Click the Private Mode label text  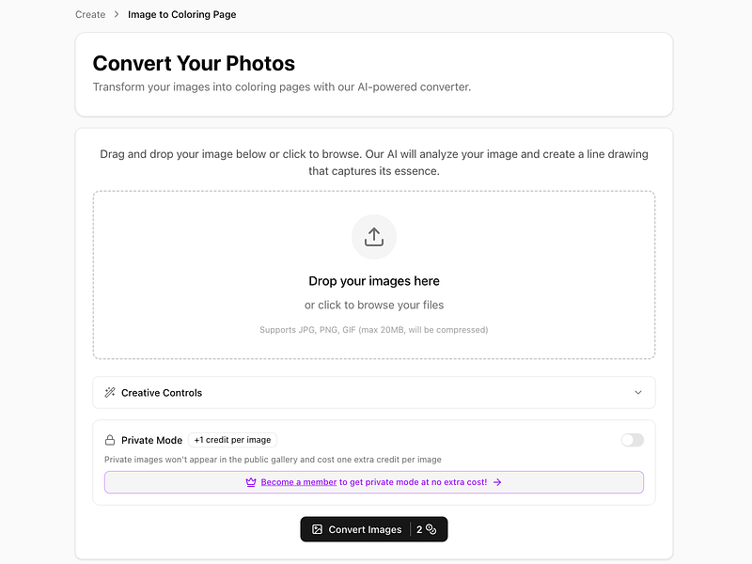click(151, 440)
